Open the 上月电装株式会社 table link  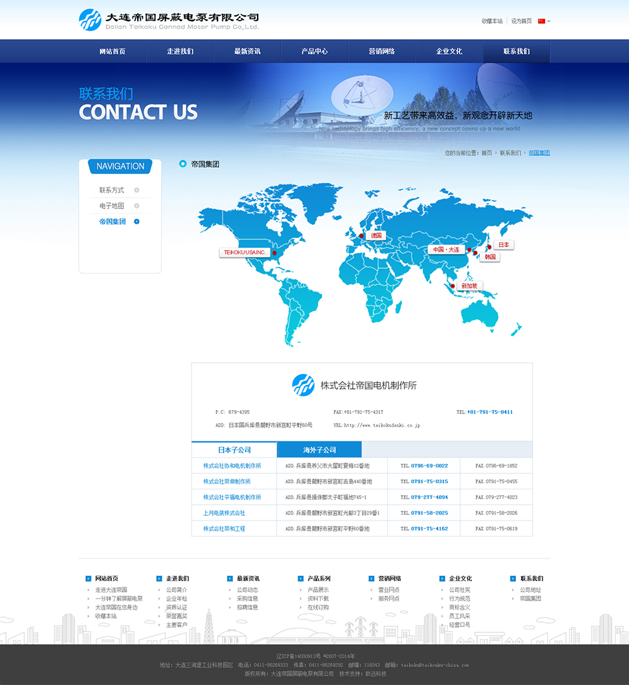coord(224,513)
